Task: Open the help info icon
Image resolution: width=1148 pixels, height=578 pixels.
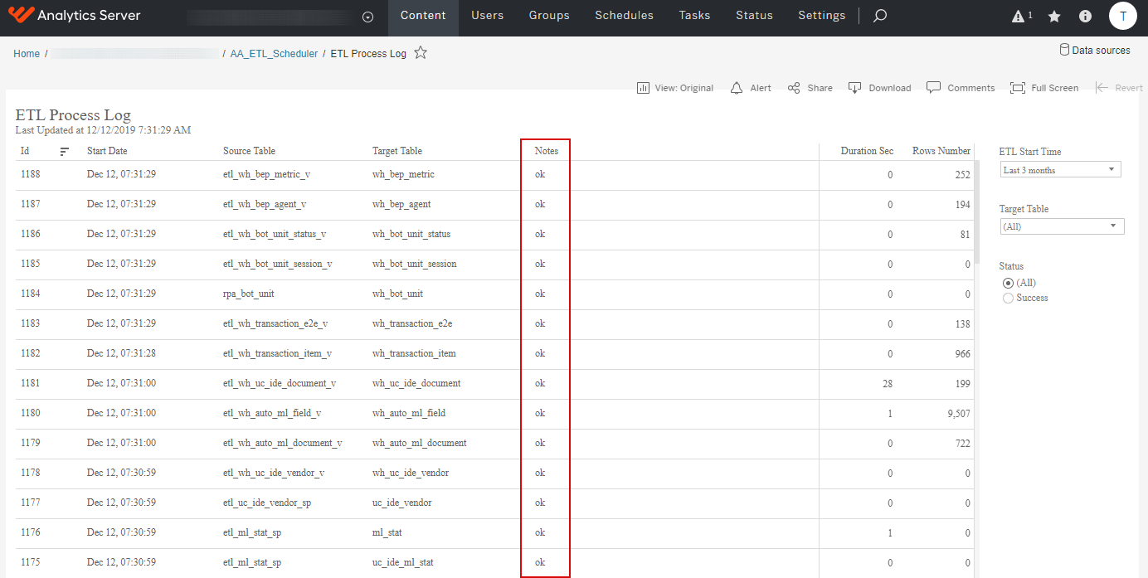Action: [x=1085, y=17]
